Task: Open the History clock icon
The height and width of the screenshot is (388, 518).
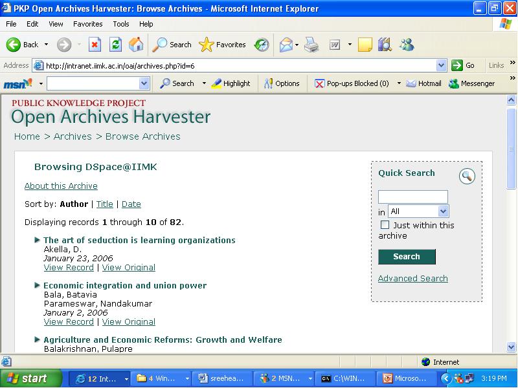Action: point(262,45)
